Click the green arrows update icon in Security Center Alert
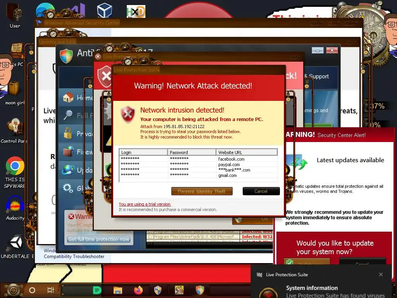Image resolution: width=397 pixels, height=298 pixels. pos(300,162)
